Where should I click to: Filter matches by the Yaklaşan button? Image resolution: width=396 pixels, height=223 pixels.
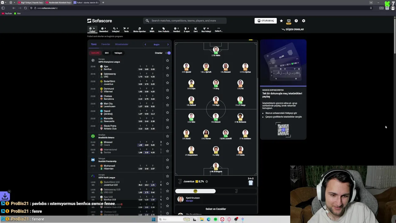point(118,53)
